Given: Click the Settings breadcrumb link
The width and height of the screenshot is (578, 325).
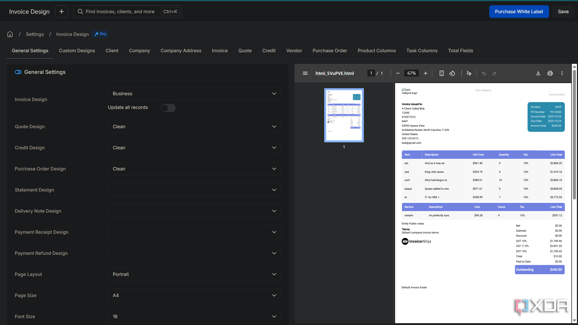Looking at the screenshot, I should click(x=35, y=34).
